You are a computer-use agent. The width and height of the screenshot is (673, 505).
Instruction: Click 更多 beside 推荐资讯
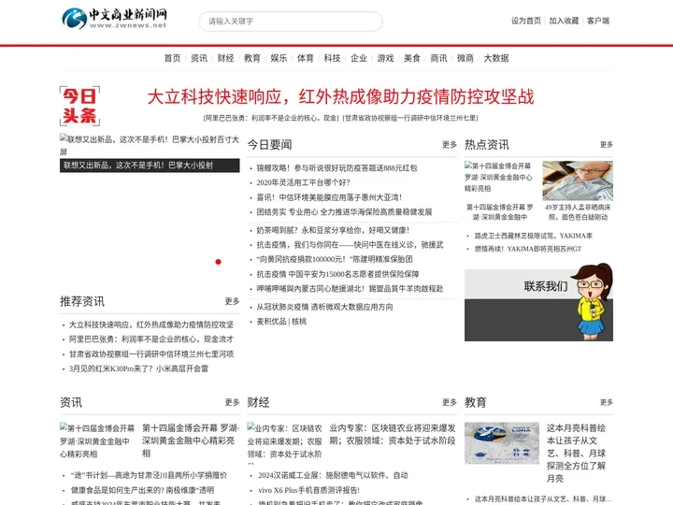[x=232, y=301]
